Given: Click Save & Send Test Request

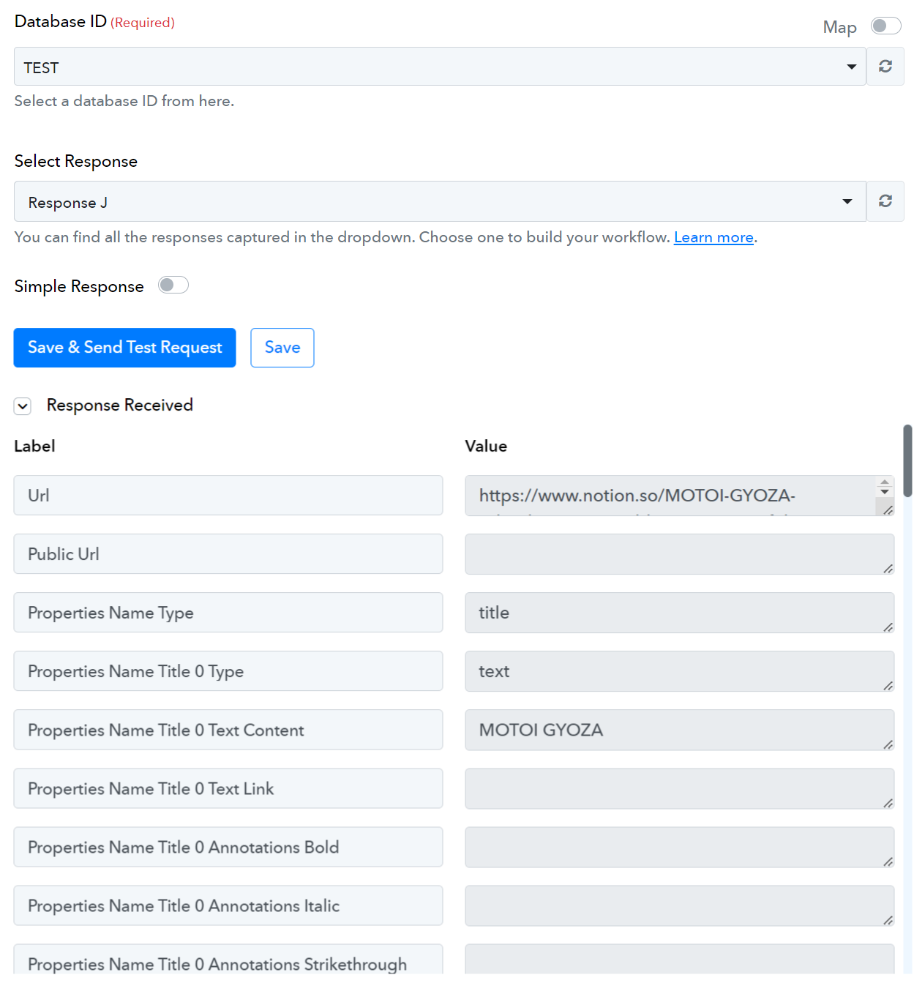Looking at the screenshot, I should 124,348.
